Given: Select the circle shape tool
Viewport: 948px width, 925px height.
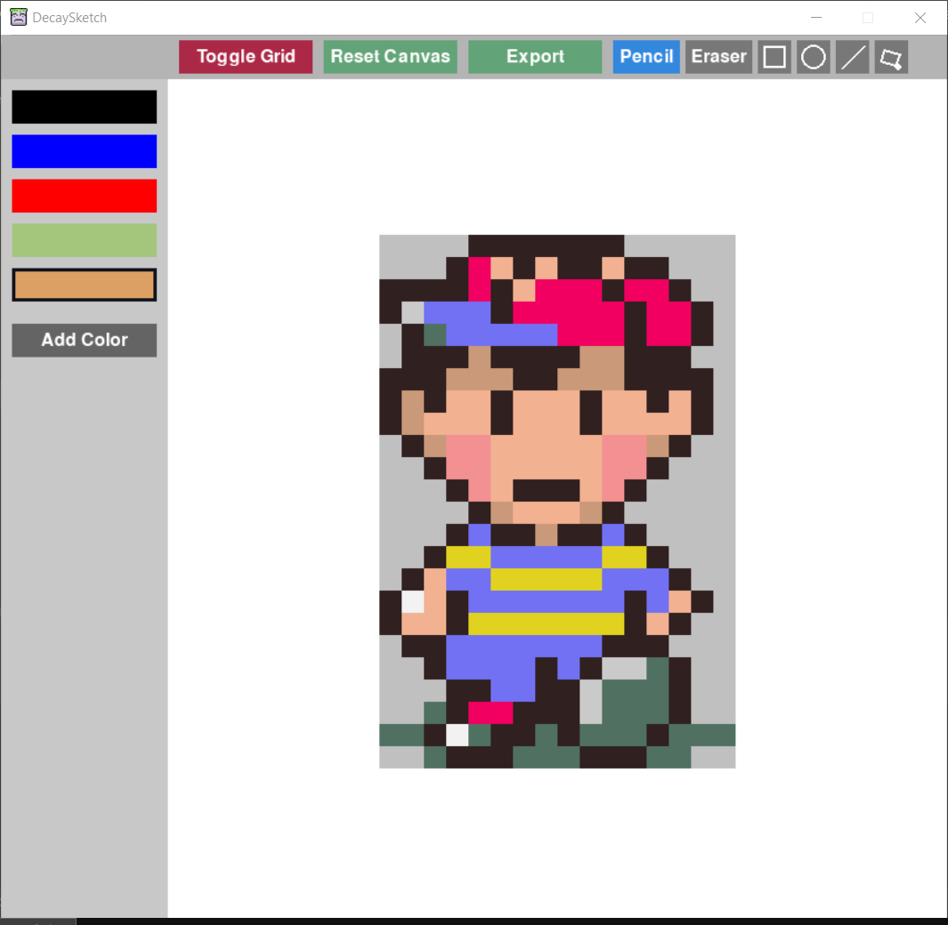Looking at the screenshot, I should pos(814,57).
